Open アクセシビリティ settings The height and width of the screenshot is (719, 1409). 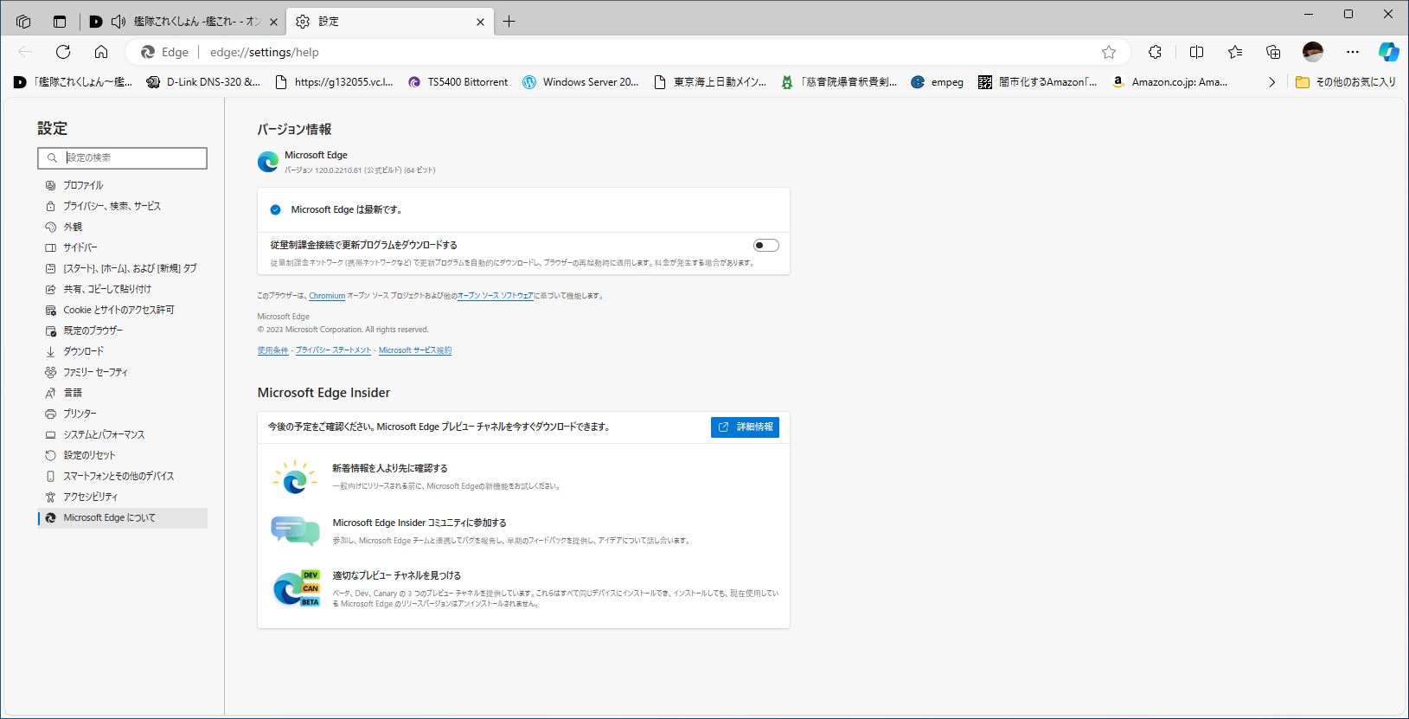(x=122, y=497)
